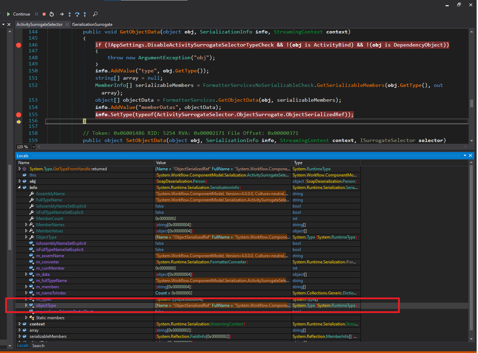This screenshot has width=478, height=353.
Task: Click the Continue button
Action: 18,14
